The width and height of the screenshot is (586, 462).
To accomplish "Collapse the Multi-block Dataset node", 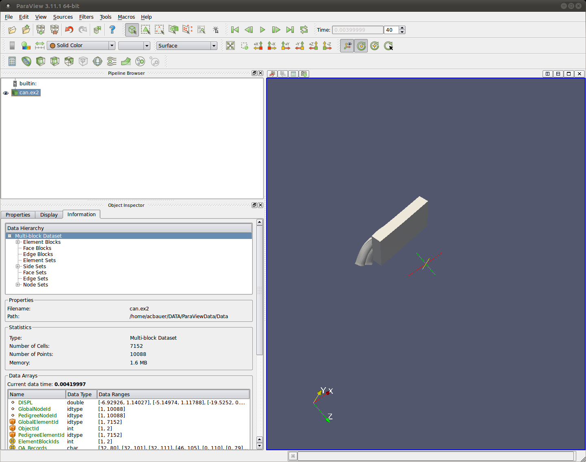I will [10, 236].
